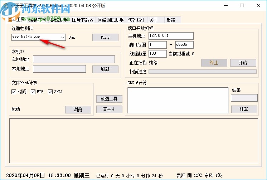Switch to the 转换工具 tab
267x180 pixels.
coord(38,20)
